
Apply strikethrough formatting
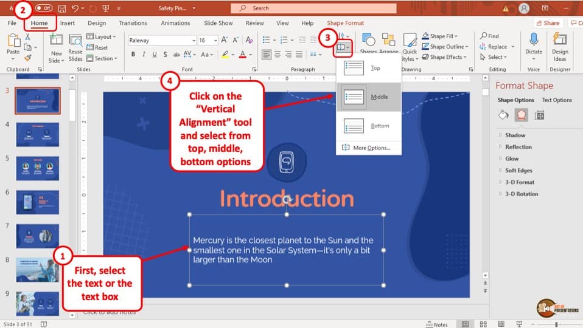point(176,55)
